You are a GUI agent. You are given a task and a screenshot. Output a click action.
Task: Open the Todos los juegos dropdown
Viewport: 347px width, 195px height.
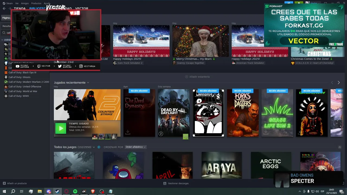click(x=94, y=147)
